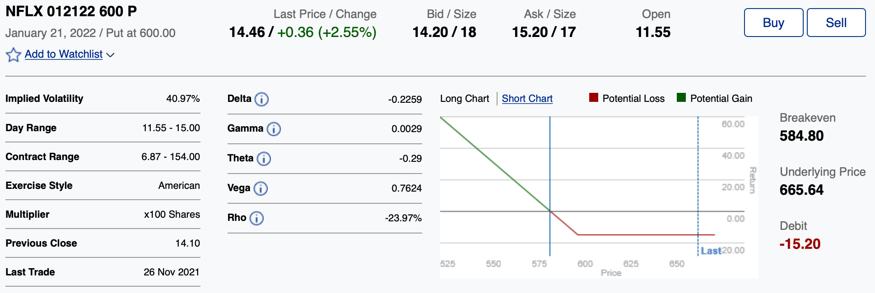875x293 pixels.
Task: Click the Underlying Price value 665.64
Action: pos(801,190)
